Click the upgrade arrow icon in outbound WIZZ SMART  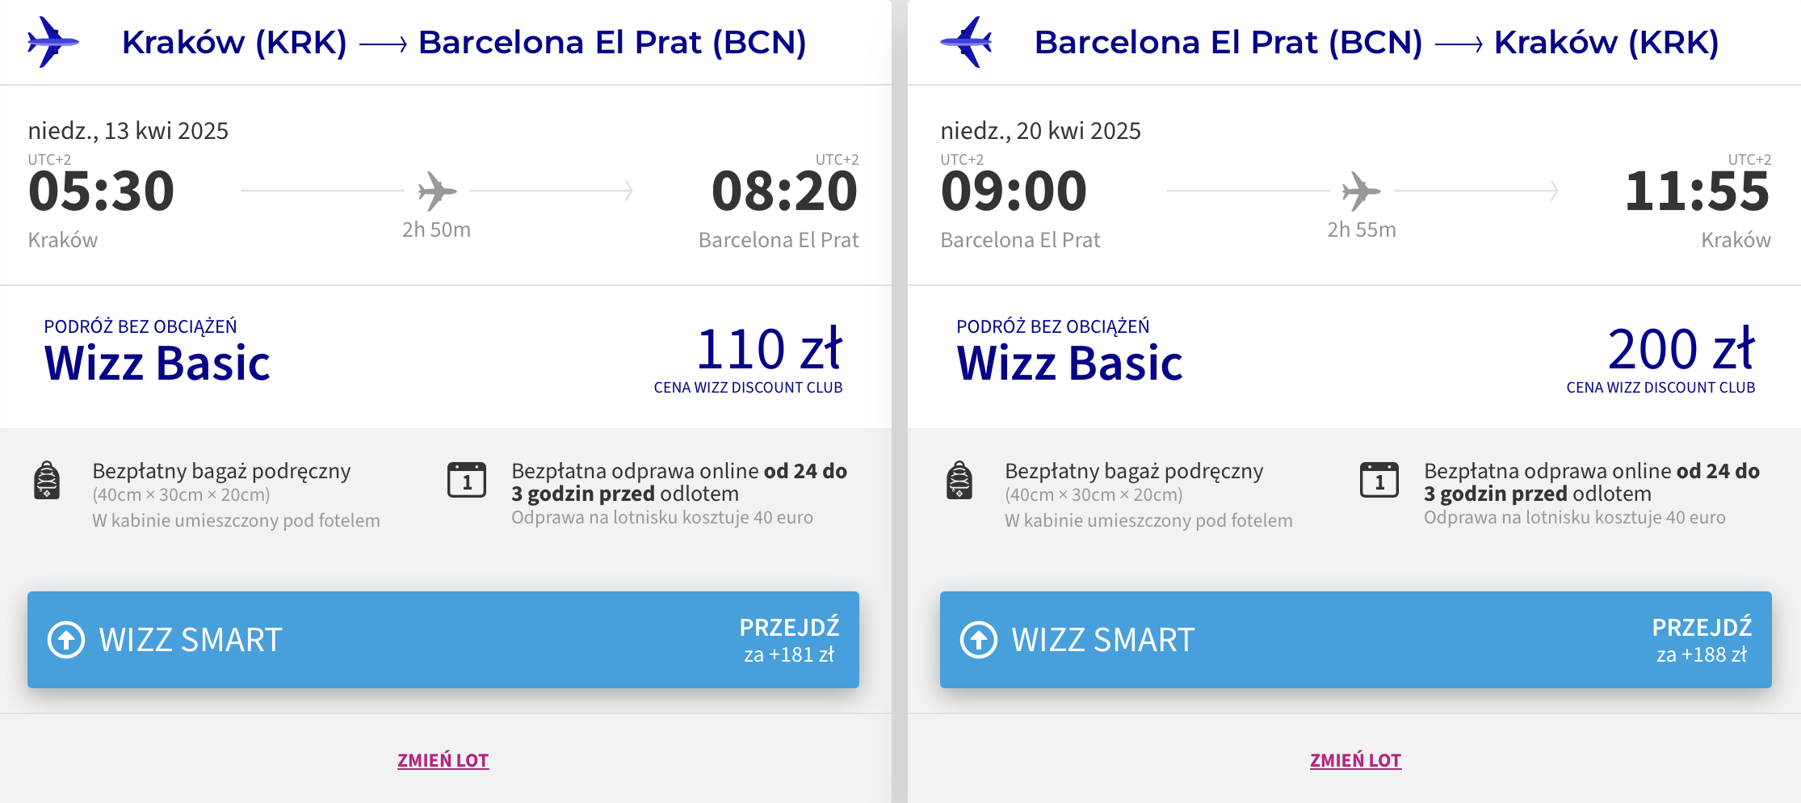pyautogui.click(x=66, y=640)
